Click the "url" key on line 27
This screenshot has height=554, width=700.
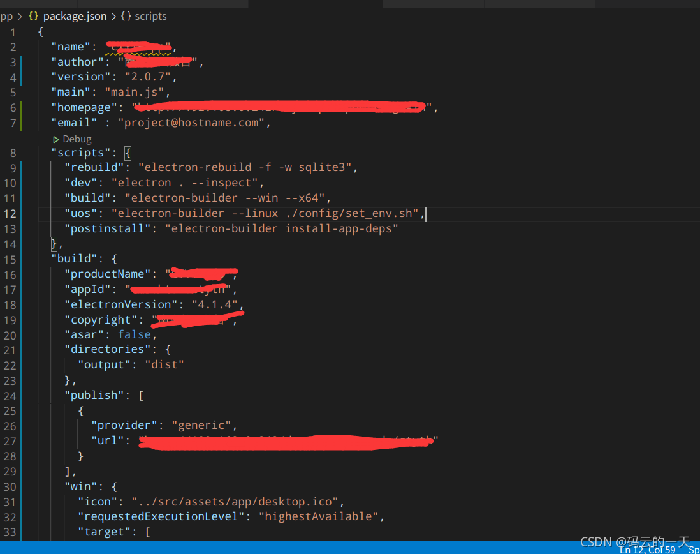click(108, 440)
